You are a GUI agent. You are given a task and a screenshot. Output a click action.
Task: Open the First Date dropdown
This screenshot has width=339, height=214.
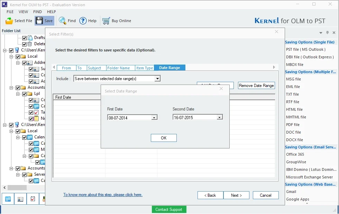click(154, 118)
